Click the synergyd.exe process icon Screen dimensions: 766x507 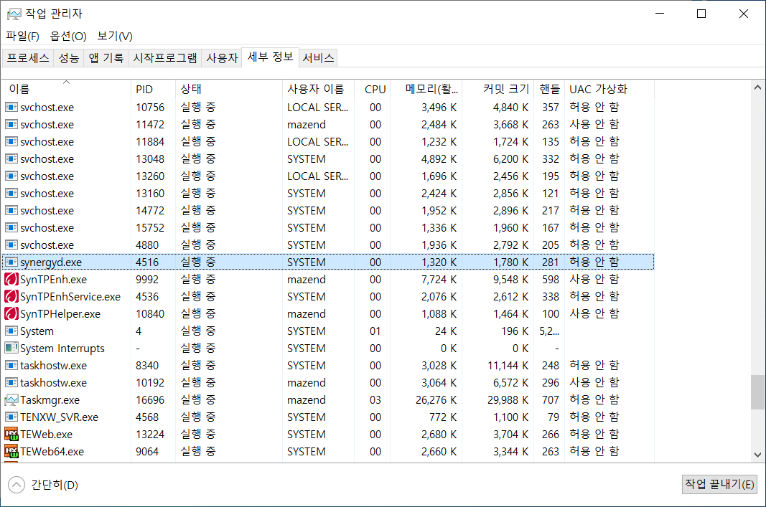[11, 262]
